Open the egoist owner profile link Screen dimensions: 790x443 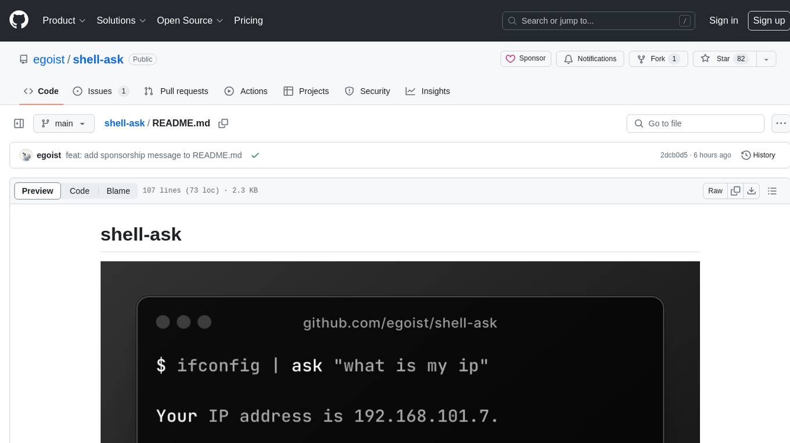pyautogui.click(x=49, y=59)
